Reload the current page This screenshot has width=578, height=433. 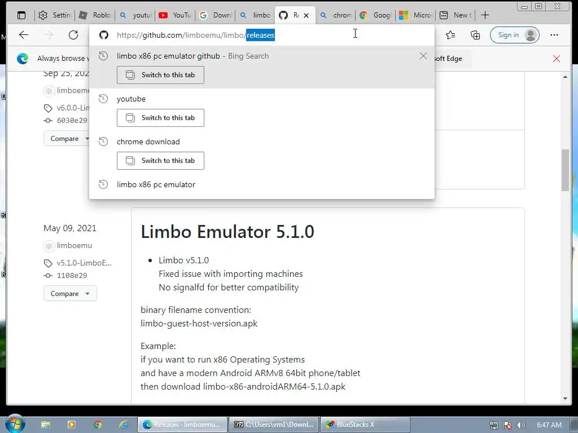(x=73, y=35)
